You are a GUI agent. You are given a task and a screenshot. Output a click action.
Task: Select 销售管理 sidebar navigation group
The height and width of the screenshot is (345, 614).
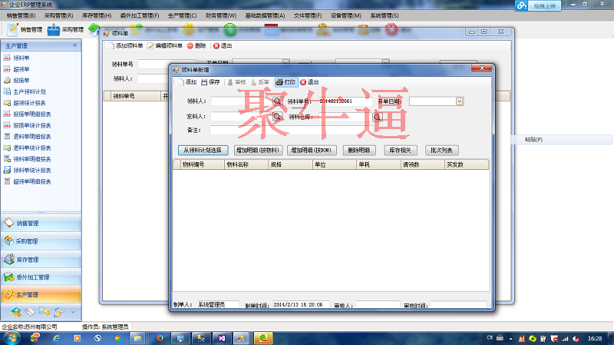point(41,223)
